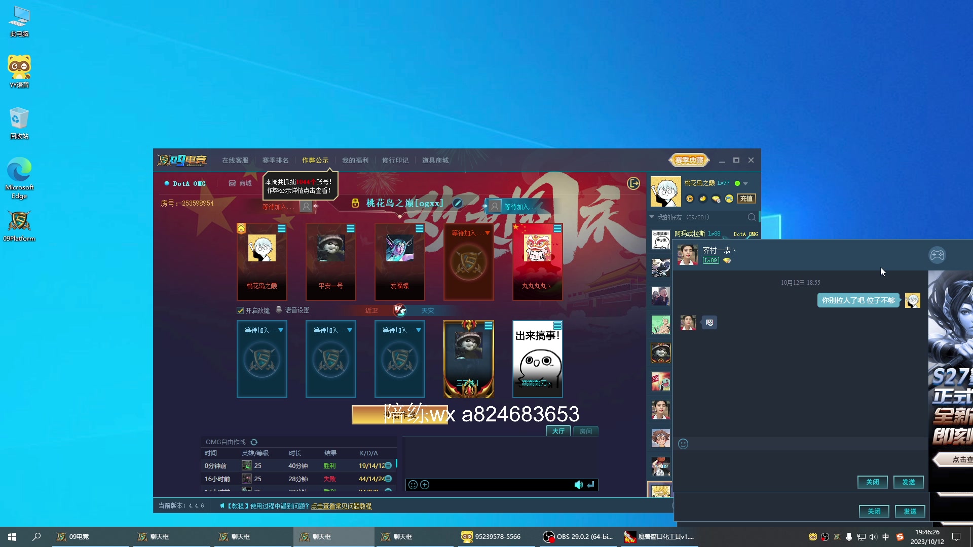Toggle the 开启改键 checkbox
Image resolution: width=973 pixels, height=547 pixels.
pyautogui.click(x=240, y=310)
